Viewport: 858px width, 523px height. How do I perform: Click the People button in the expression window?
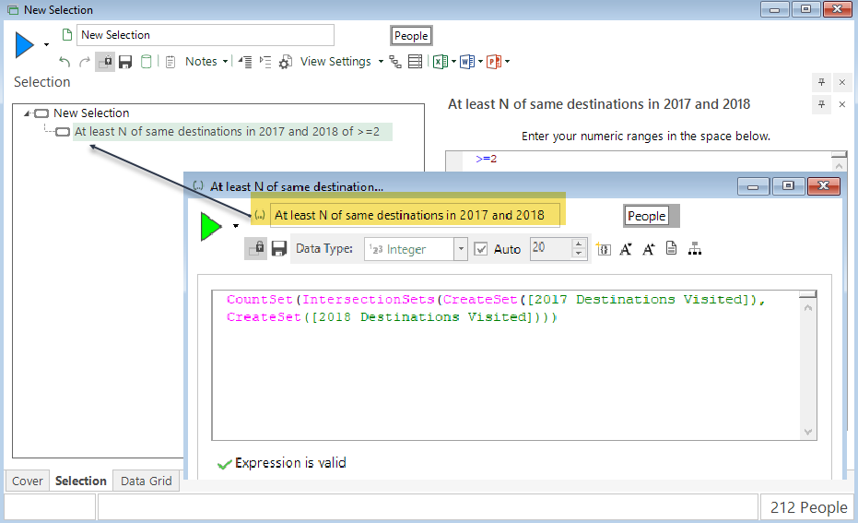(x=646, y=216)
